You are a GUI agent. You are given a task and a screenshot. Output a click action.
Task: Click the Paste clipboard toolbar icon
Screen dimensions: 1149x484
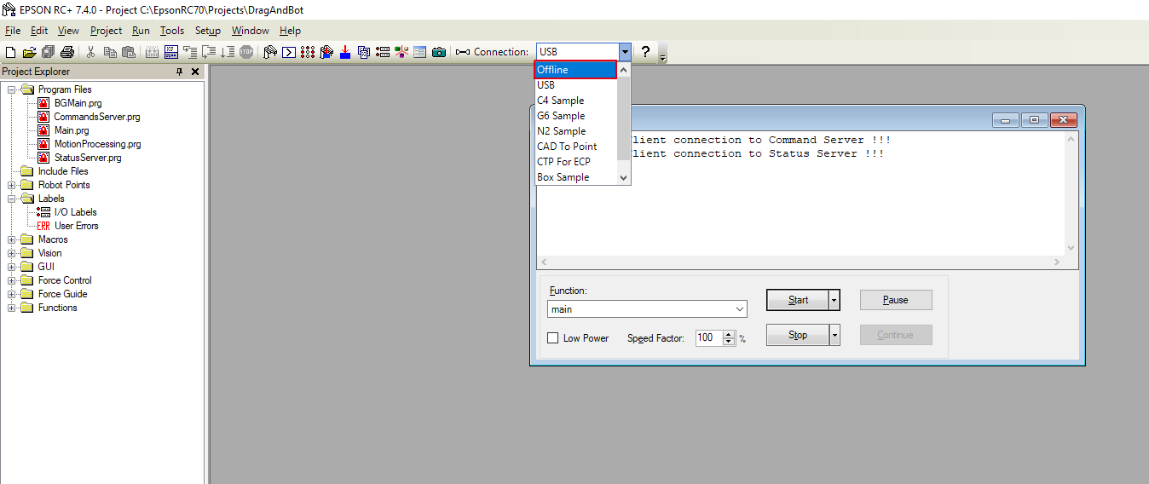click(128, 52)
